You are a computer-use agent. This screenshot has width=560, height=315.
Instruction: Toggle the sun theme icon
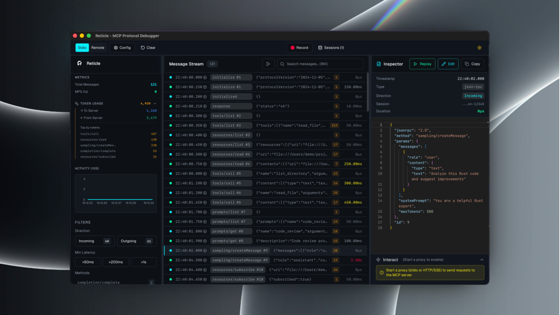click(x=479, y=47)
